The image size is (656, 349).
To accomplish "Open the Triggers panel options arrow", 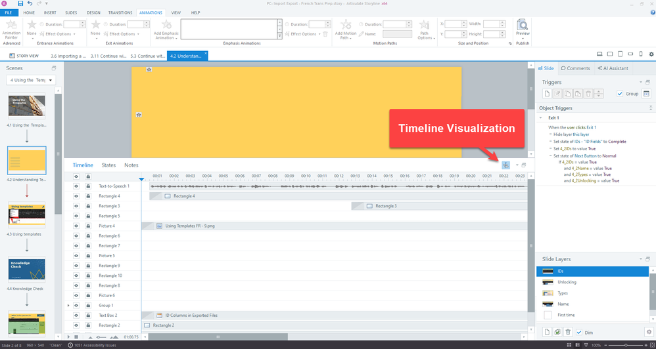I will tap(640, 82).
